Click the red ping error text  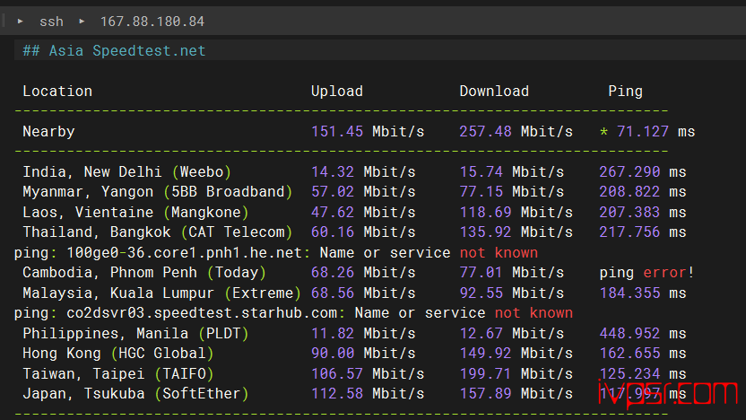[669, 272]
